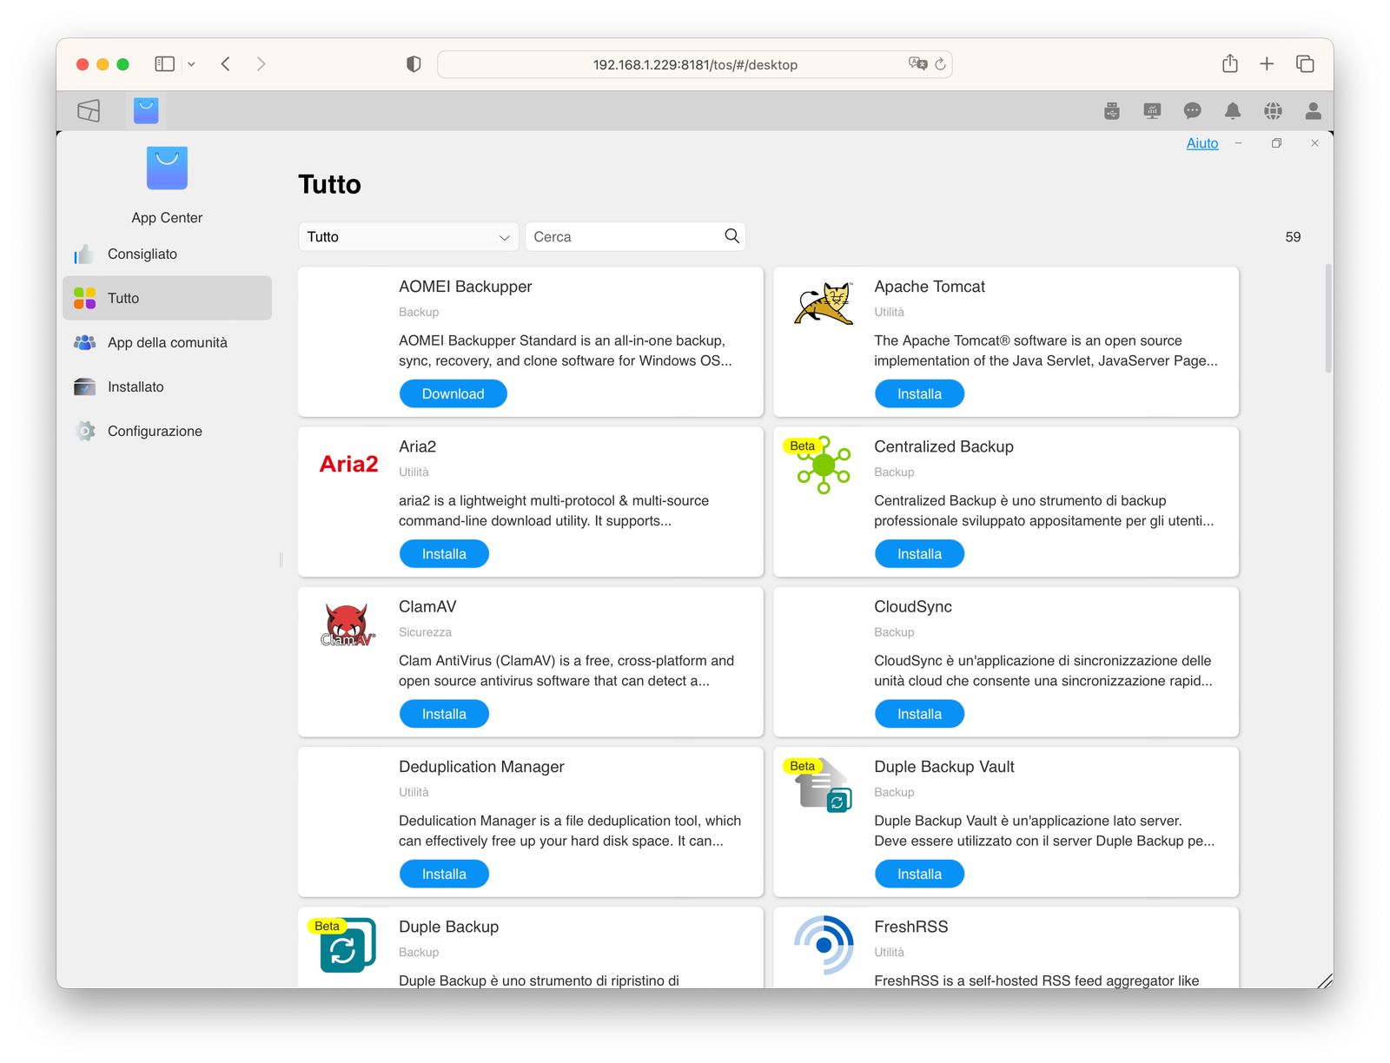
Task: Click the sidebar collapse handle
Action: click(x=281, y=559)
